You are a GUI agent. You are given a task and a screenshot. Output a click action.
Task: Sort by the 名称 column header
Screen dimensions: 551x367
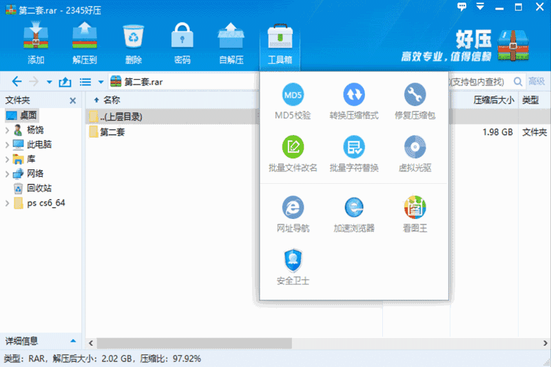[x=112, y=100]
